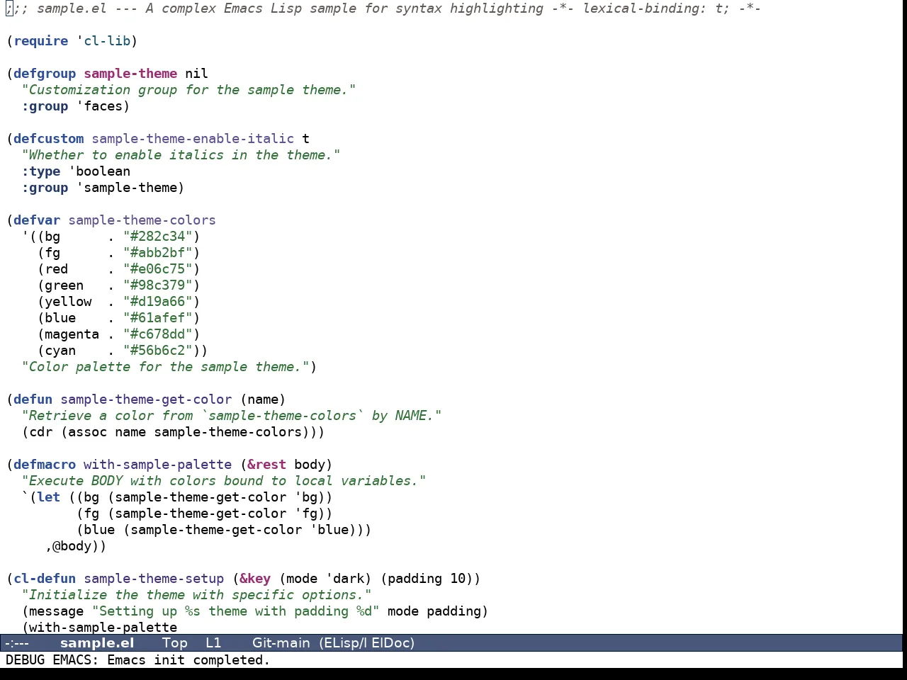
Task: Click the 'Execute BODY with colors' docstring
Action: click(223, 481)
